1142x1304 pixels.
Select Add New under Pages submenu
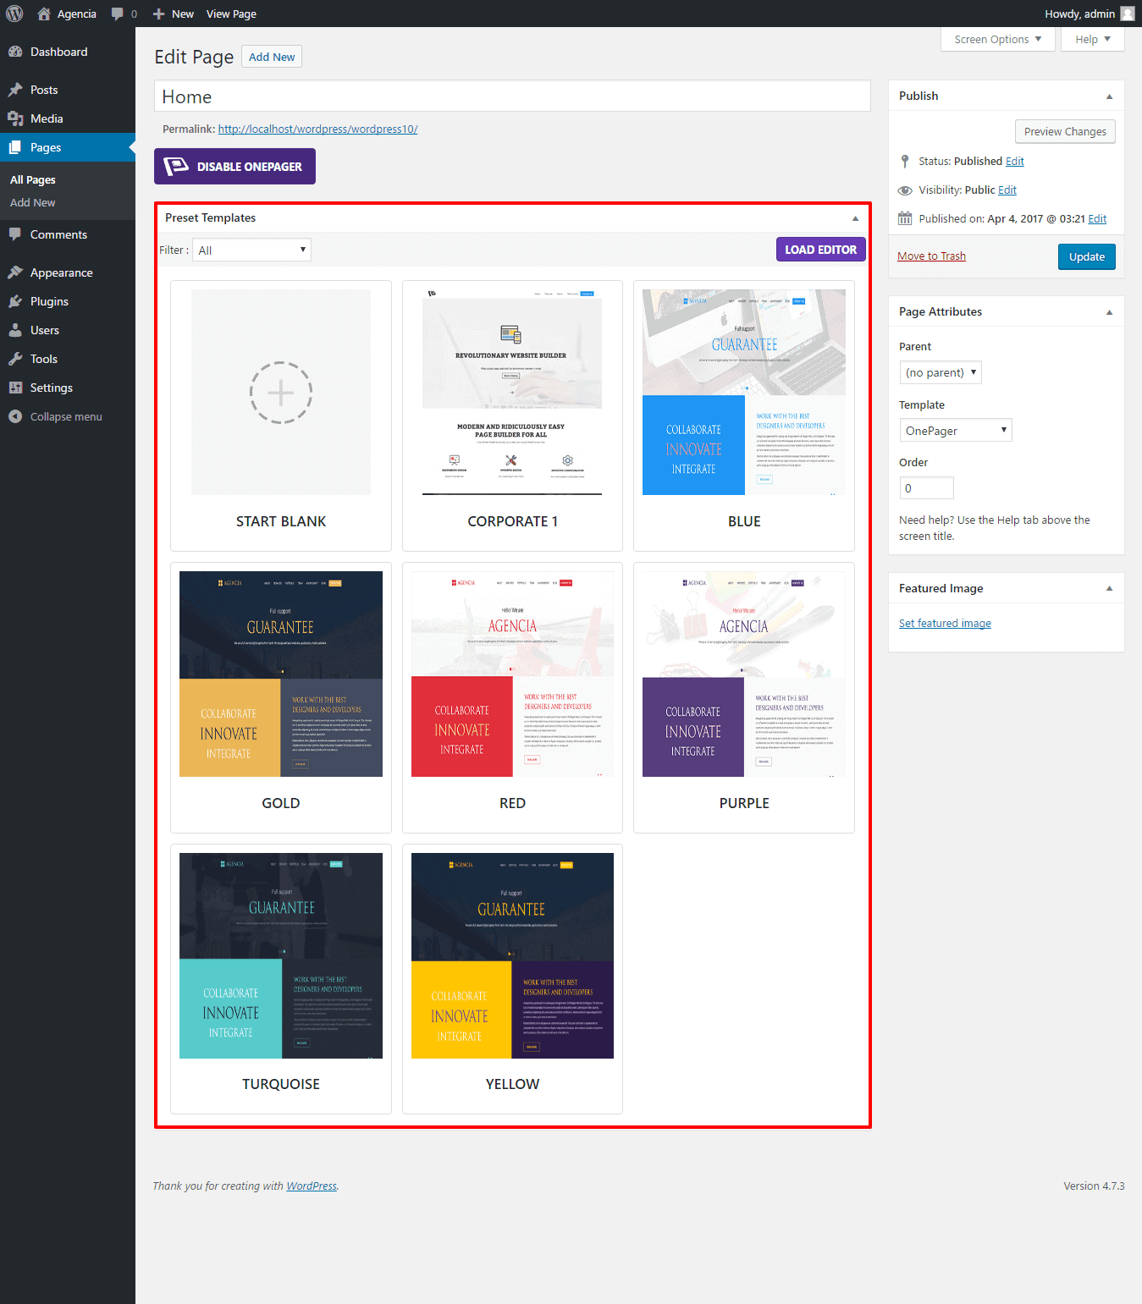pyautogui.click(x=32, y=203)
